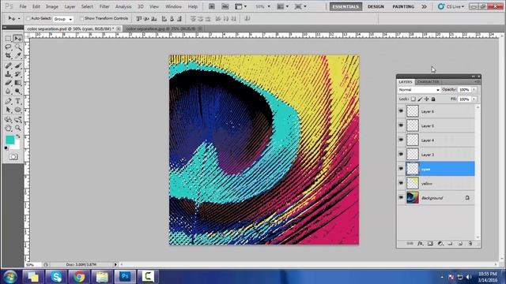Viewport: 506px width, 284px height.
Task: Switch to the Character tab
Action: pos(429,82)
